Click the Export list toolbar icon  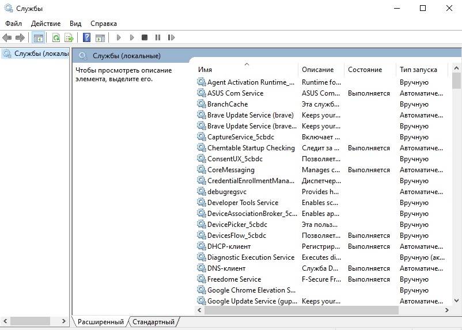[69, 38]
